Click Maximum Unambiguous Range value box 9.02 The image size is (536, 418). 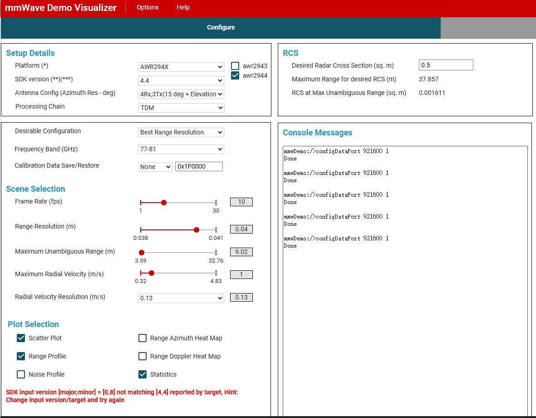click(241, 252)
